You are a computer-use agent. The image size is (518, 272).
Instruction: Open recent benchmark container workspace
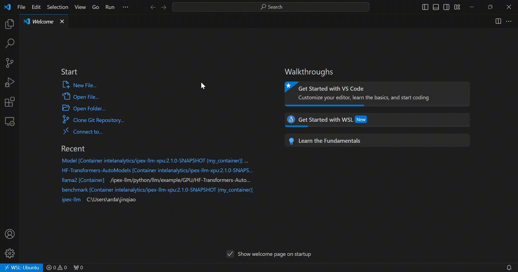coord(158,190)
